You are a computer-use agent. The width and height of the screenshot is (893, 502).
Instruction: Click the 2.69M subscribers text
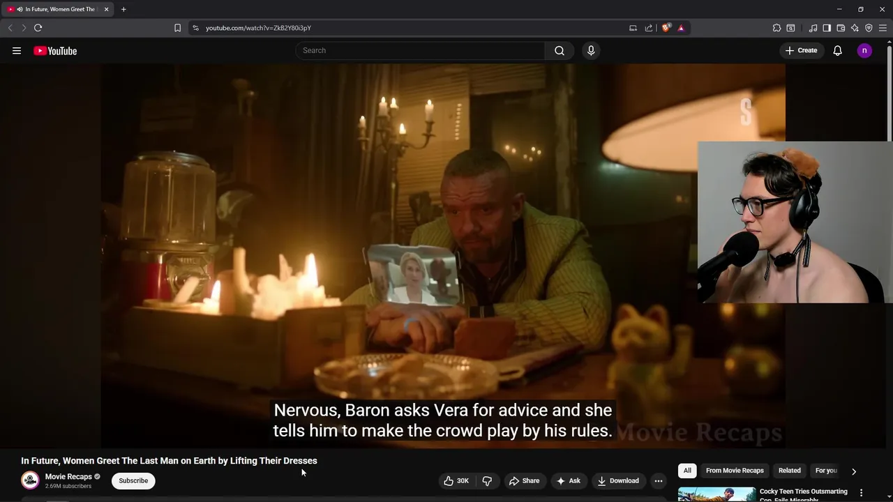[x=68, y=486]
